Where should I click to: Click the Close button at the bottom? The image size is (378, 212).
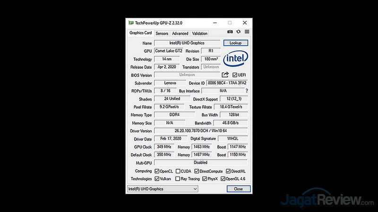(238, 189)
